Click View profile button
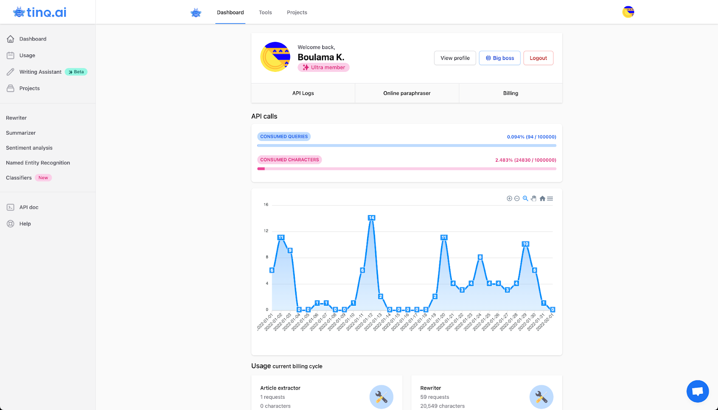Screen dimensions: 718x410 point(455,58)
